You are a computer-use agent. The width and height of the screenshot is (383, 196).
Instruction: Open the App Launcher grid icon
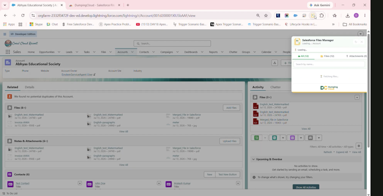click(8, 52)
